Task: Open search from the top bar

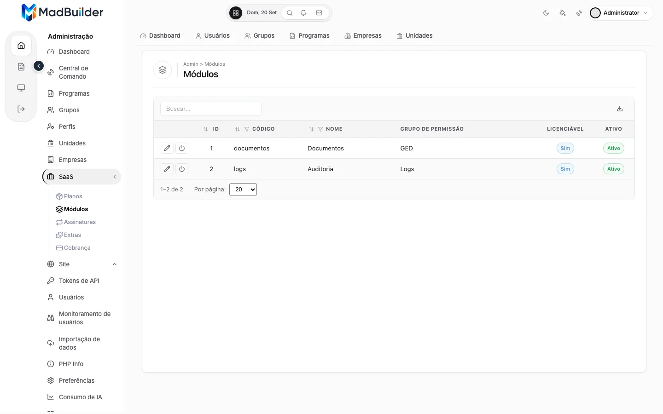Action: 290,13
